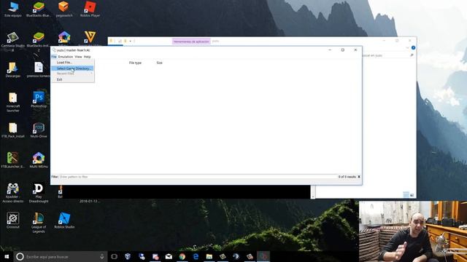Open File Explorer on the taskbar

(x=209, y=256)
